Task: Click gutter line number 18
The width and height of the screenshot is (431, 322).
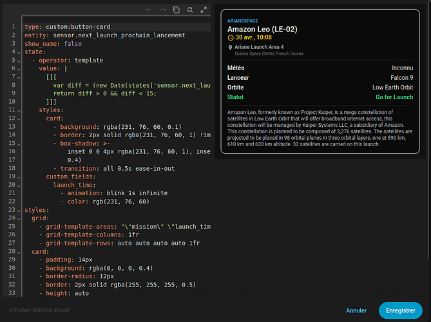Action: pyautogui.click(x=12, y=168)
